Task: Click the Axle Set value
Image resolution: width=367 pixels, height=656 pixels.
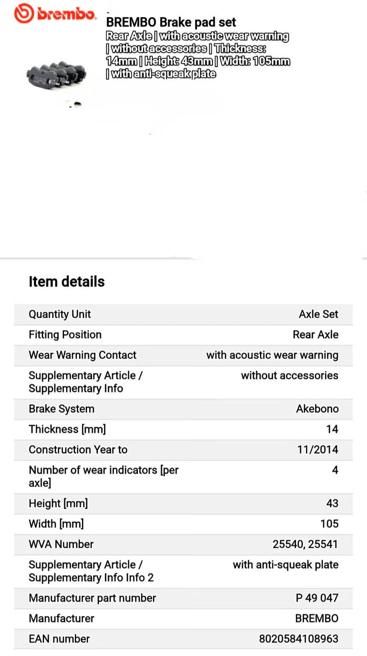Action: (x=318, y=314)
